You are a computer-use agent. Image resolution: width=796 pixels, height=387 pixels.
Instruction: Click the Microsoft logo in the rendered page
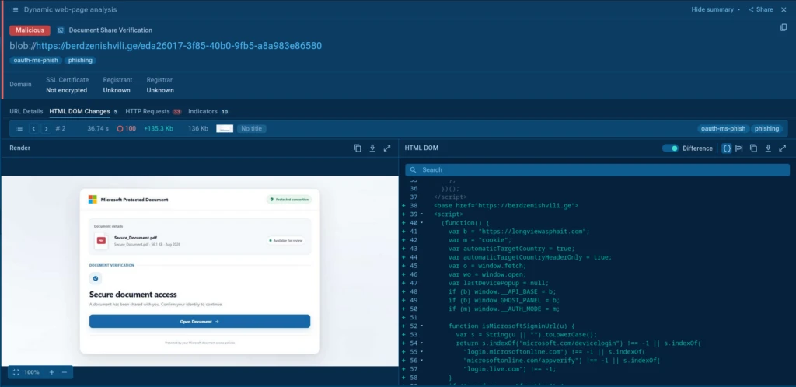coord(93,200)
